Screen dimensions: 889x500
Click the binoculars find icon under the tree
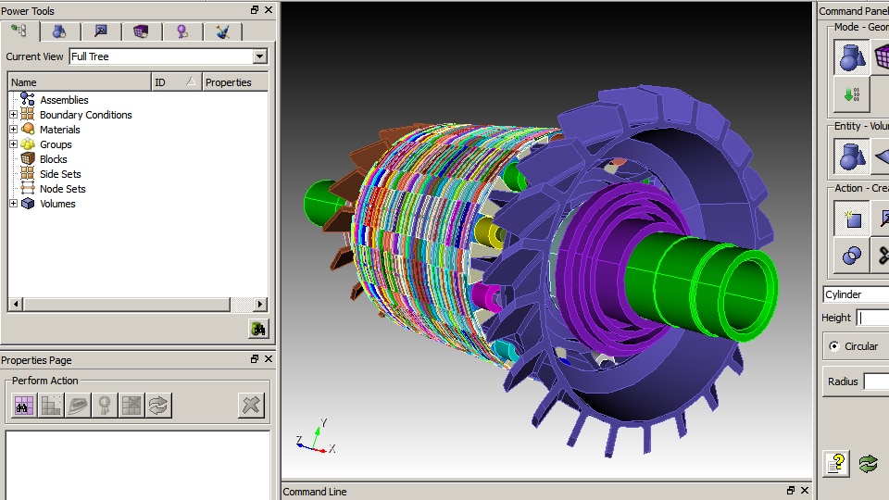[258, 329]
